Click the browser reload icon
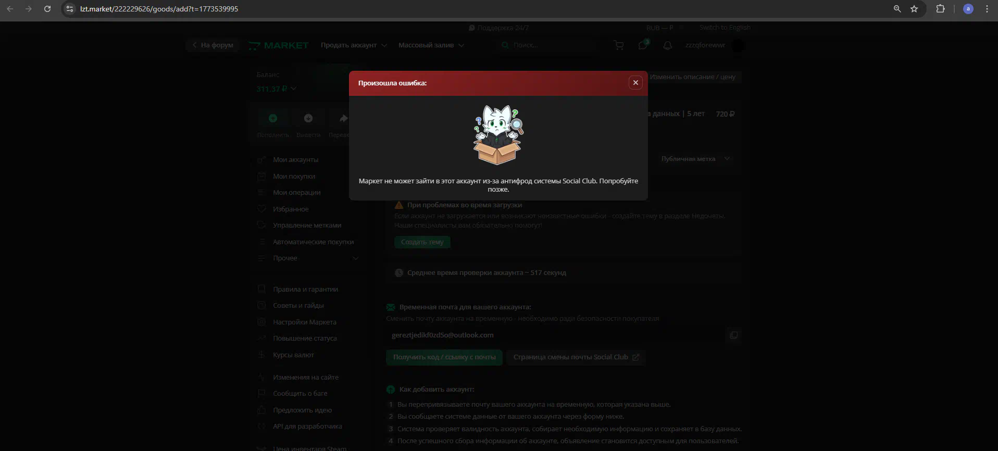This screenshot has height=451, width=998. (47, 9)
